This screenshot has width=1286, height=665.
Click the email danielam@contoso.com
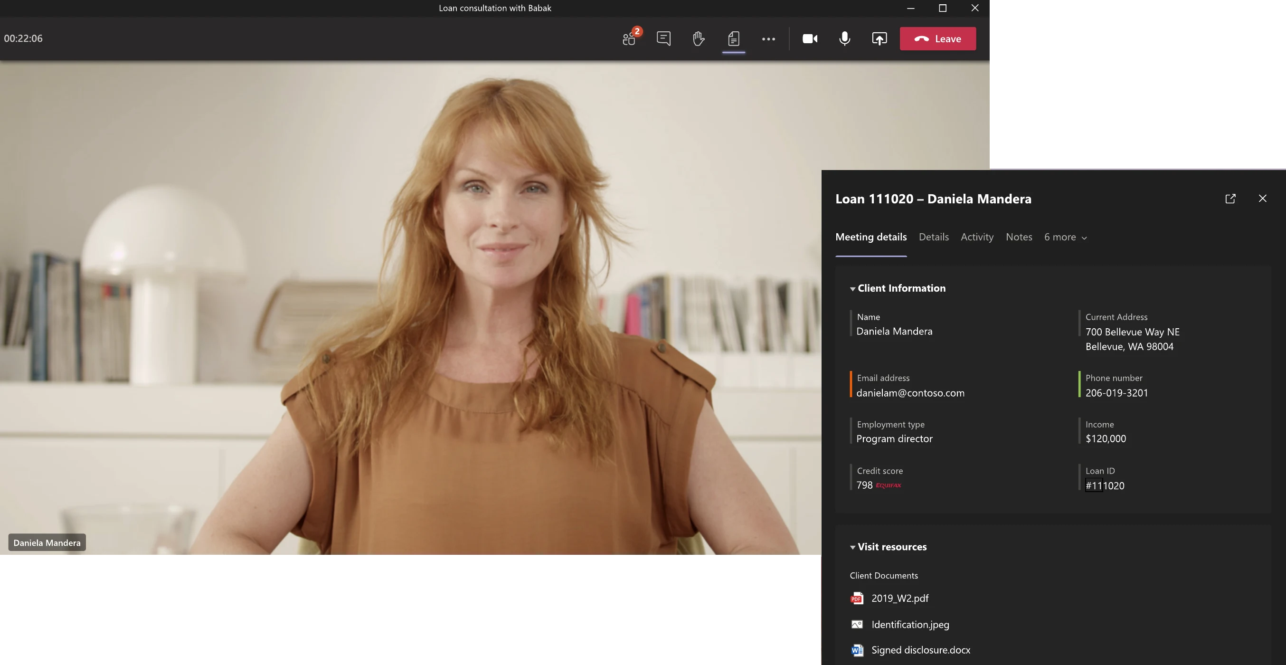pos(910,393)
